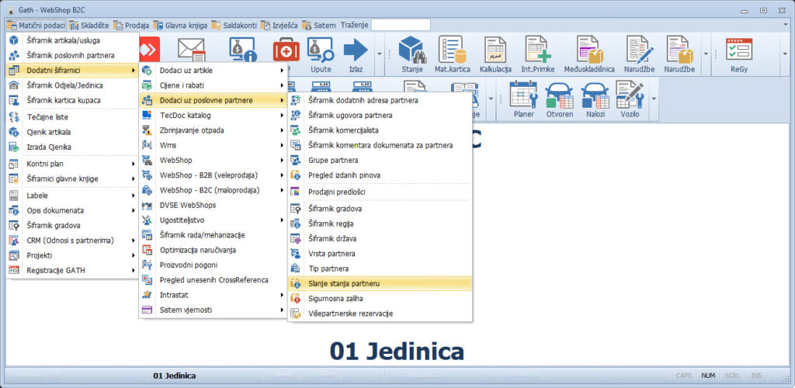
Task: Click the Planer calendar icon
Action: click(x=524, y=99)
